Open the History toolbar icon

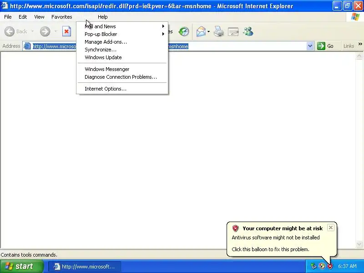[184, 31]
